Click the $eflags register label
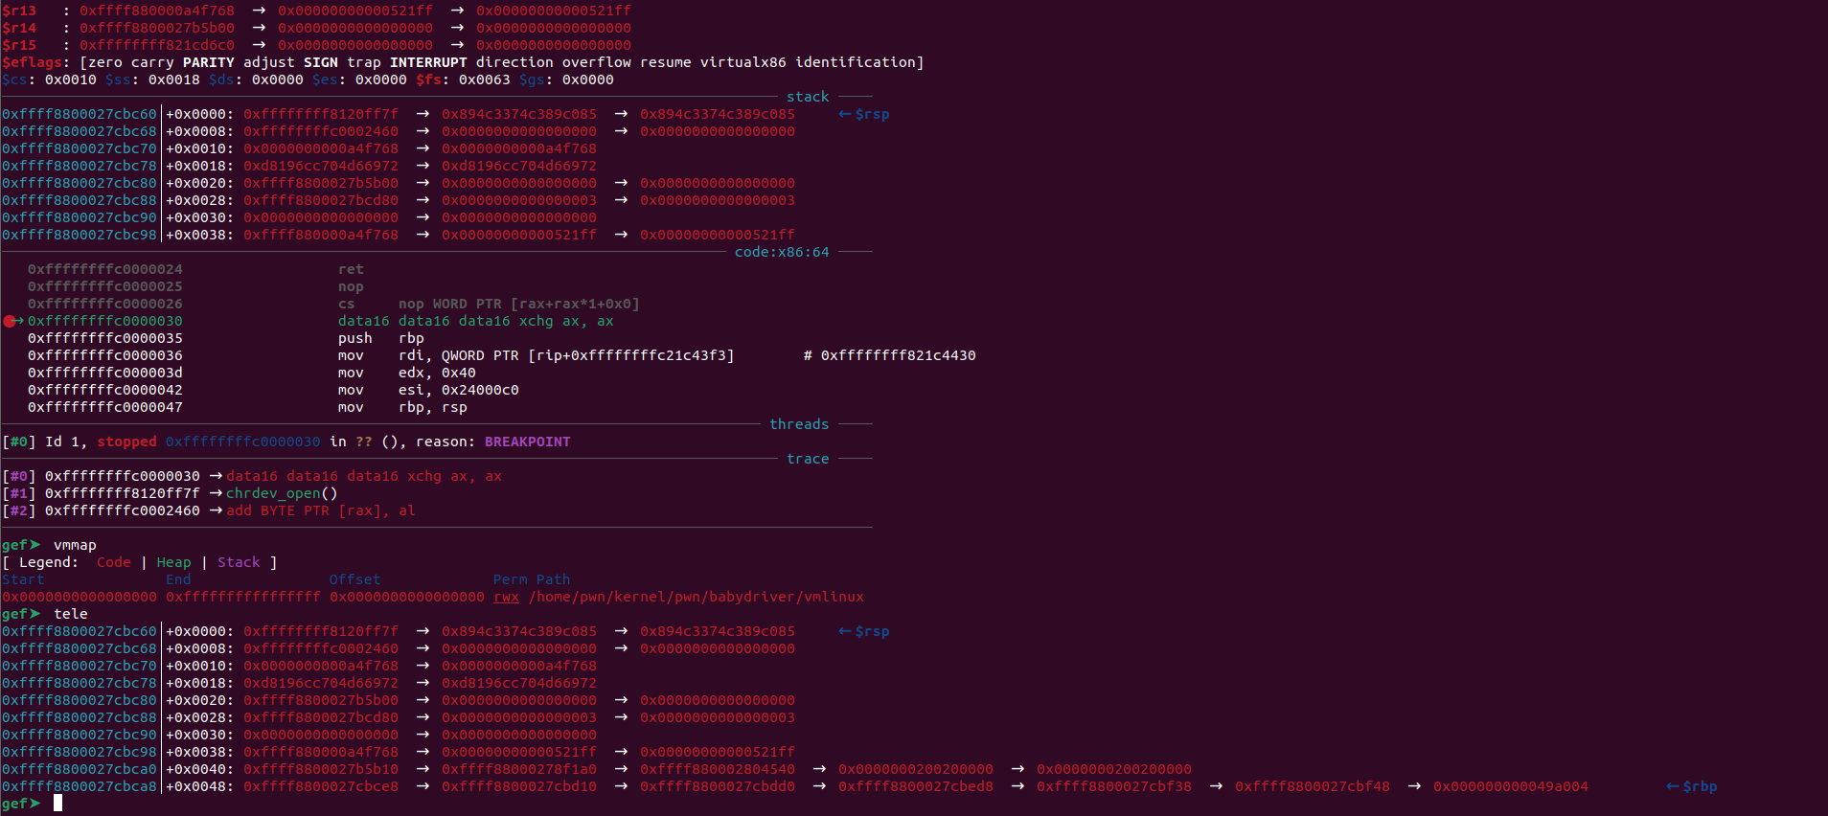This screenshot has height=816, width=1828. (34, 62)
